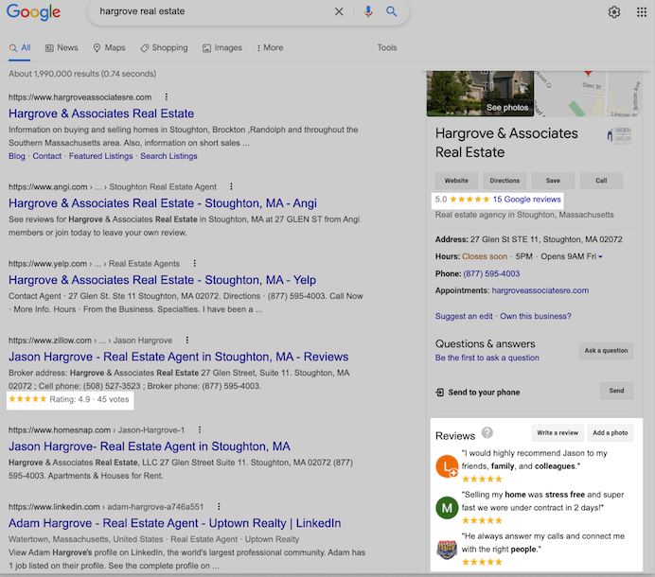The image size is (655, 577).
Task: Click Suggest an edit
Action: click(x=464, y=316)
